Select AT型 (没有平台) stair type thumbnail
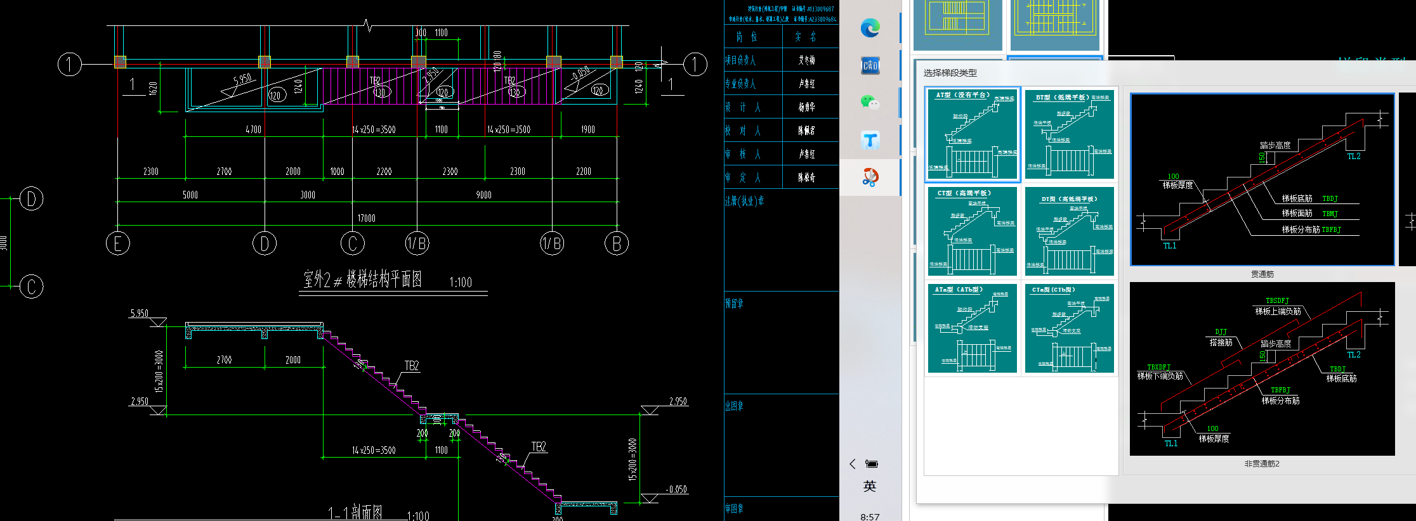Viewport: 1416px width, 521px height. click(x=972, y=134)
